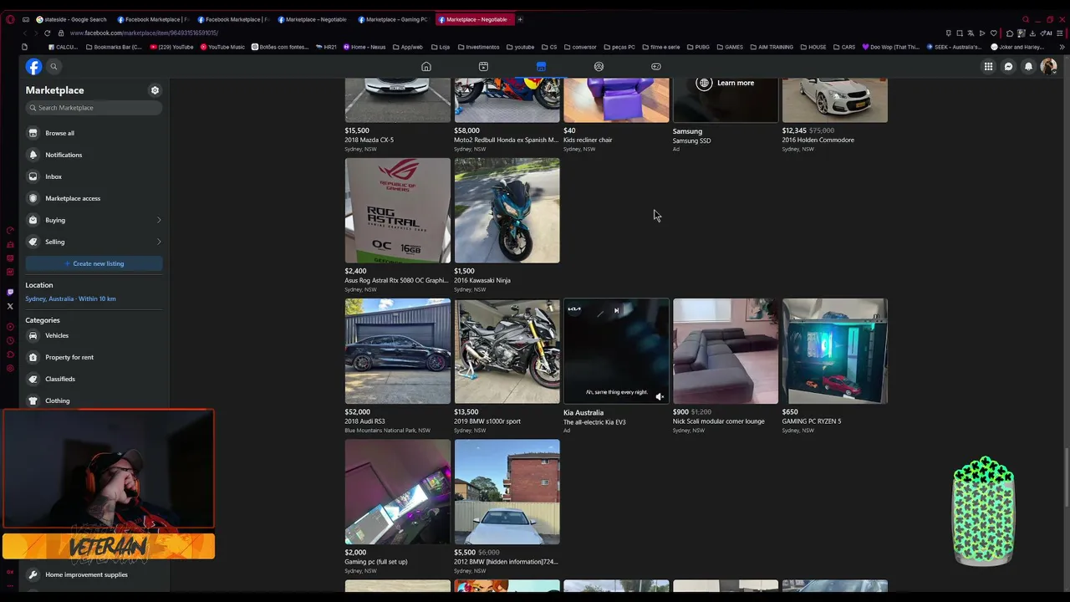Open the AIM TRAINING bookmarks folder
1070x602 pixels.
772,47
